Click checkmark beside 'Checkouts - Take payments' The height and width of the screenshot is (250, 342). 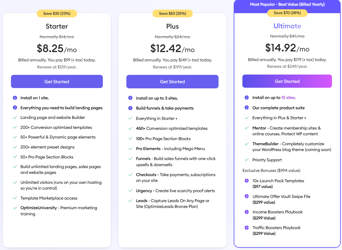pyautogui.click(x=131, y=175)
